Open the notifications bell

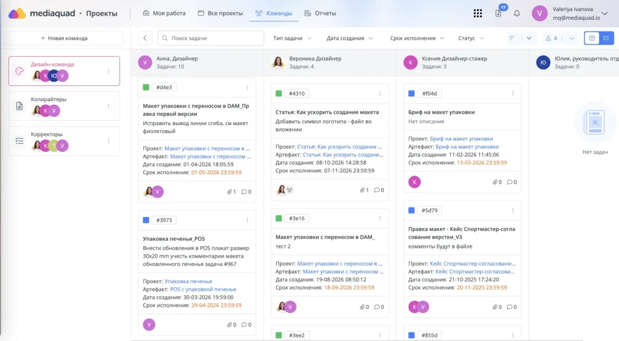[x=517, y=13]
